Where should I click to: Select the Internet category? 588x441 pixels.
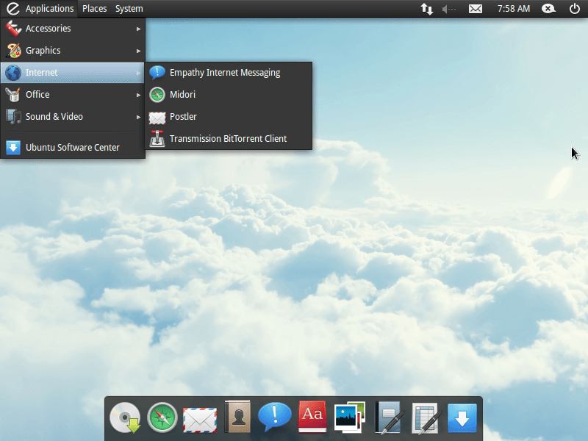(73, 72)
